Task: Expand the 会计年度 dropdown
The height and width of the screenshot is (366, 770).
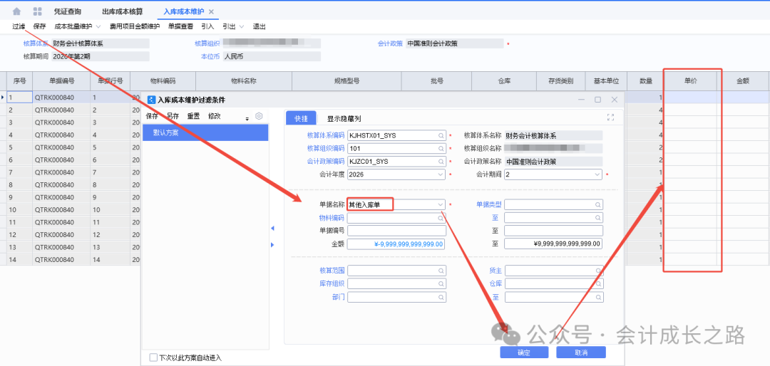Action: coord(440,174)
